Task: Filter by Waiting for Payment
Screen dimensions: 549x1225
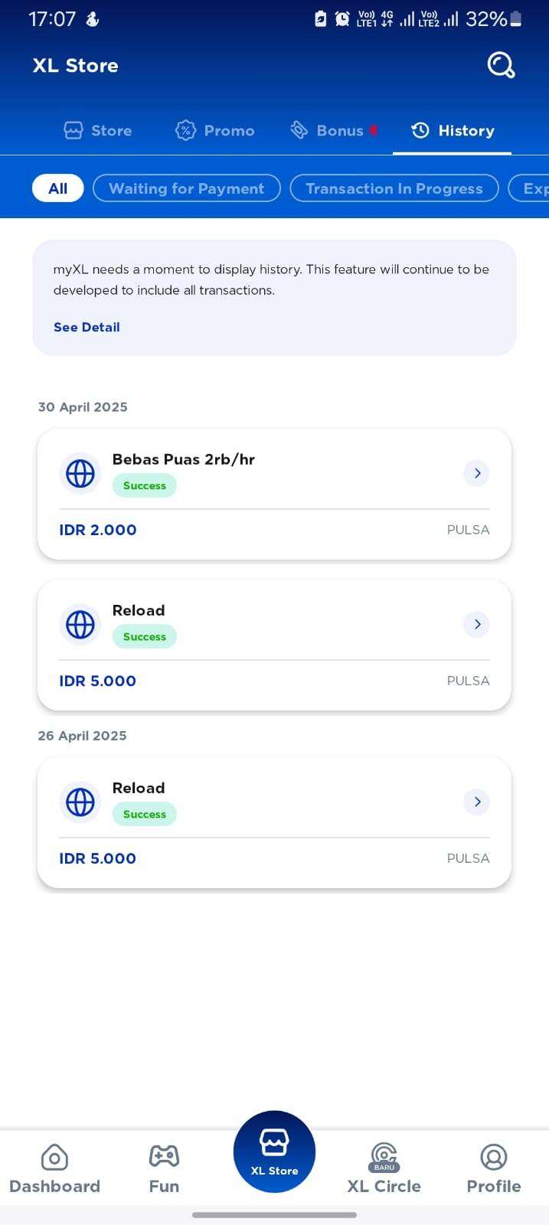Action: coord(187,188)
